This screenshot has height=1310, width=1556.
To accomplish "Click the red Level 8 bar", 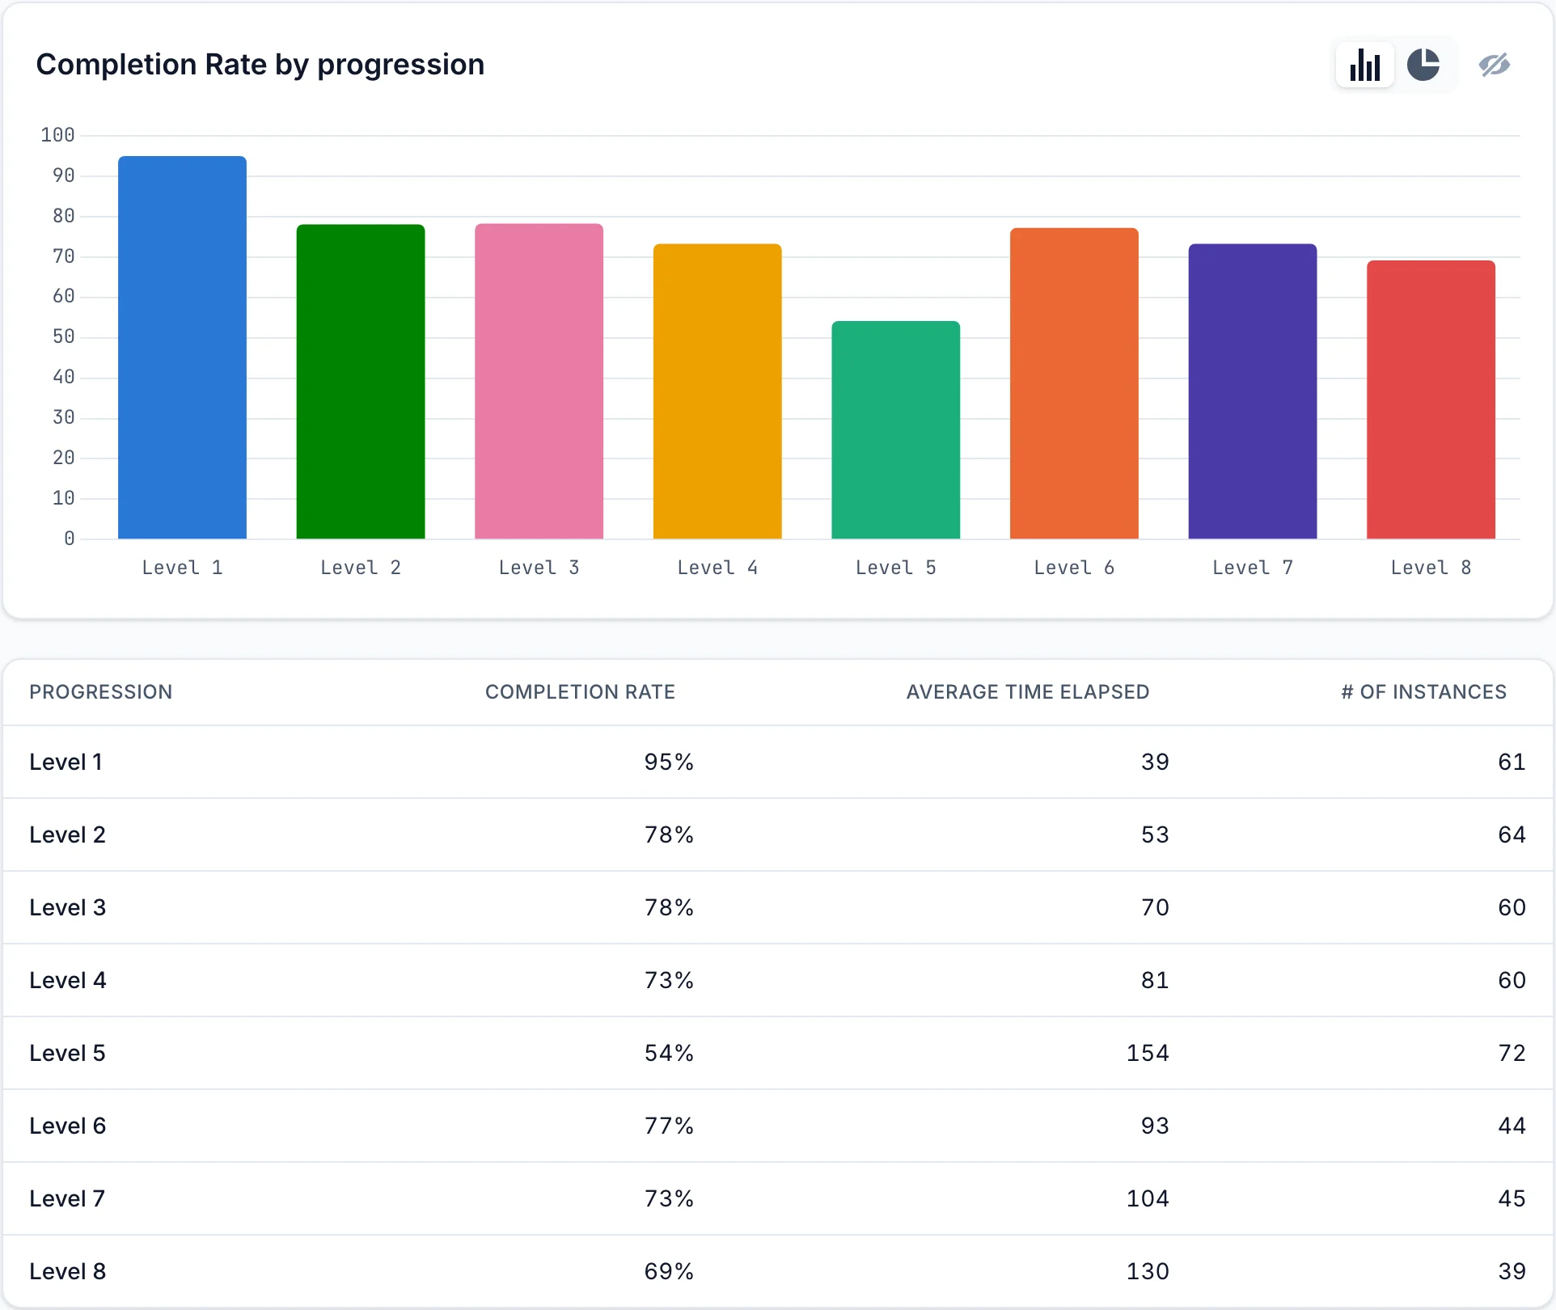I will [x=1431, y=399].
